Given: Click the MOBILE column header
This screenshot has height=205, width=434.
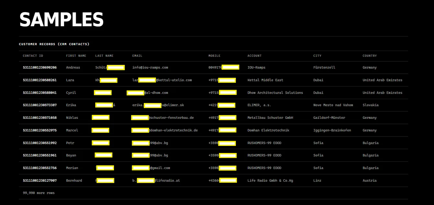Looking at the screenshot, I should click(214, 56).
